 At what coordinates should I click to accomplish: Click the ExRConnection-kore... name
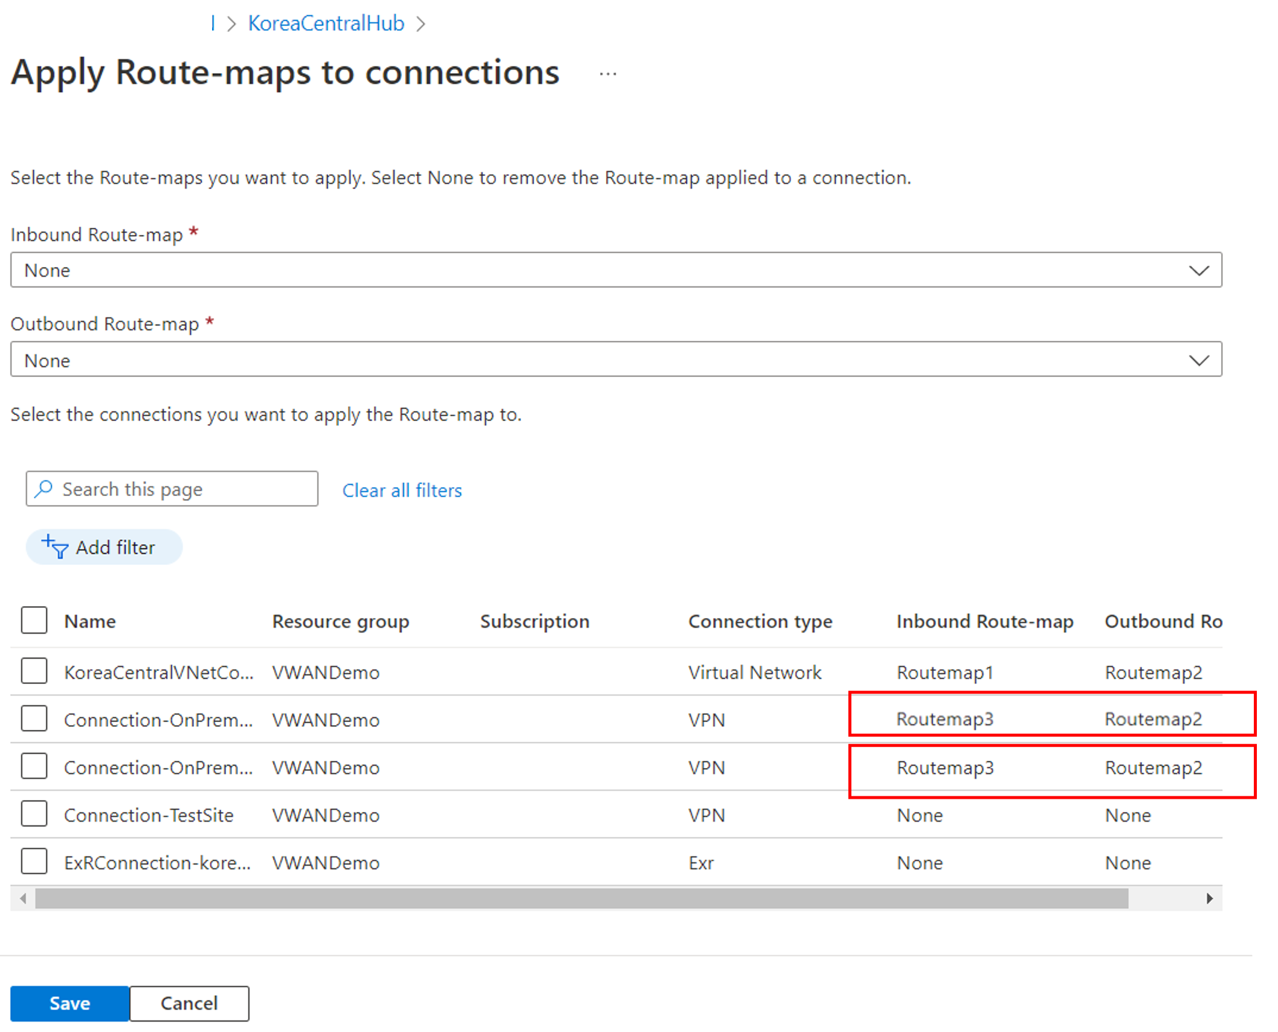pos(157,863)
